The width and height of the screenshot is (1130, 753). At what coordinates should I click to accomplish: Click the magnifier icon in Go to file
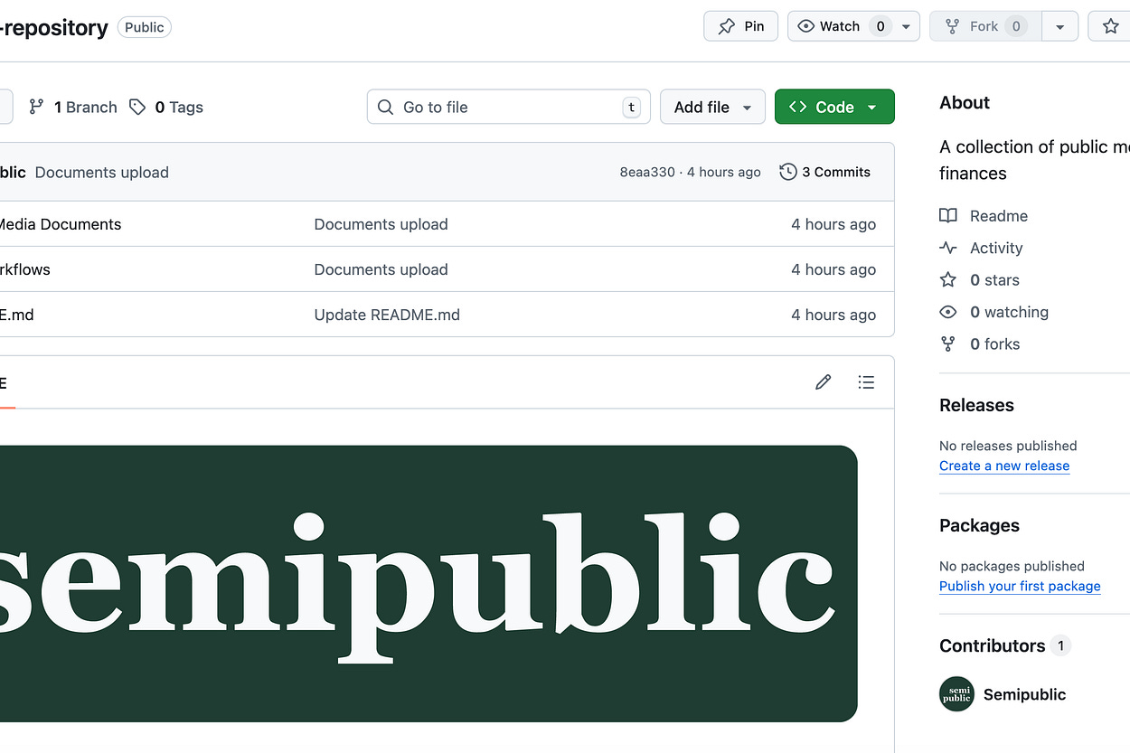click(x=385, y=107)
